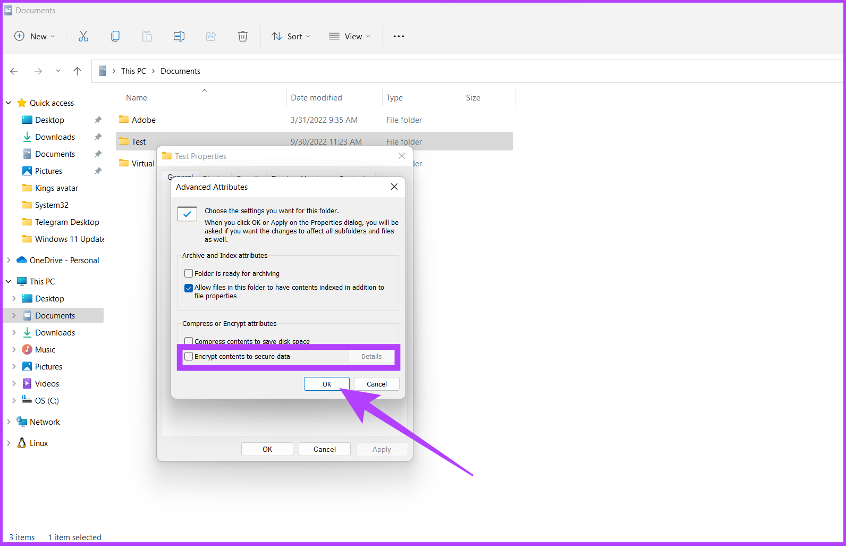Close the Advanced Attributes dialog
The height and width of the screenshot is (546, 846).
[x=394, y=187]
